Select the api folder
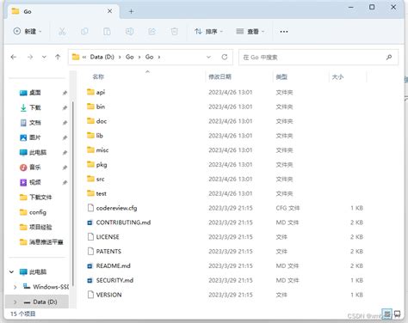This screenshot has width=408, height=323. [x=96, y=92]
